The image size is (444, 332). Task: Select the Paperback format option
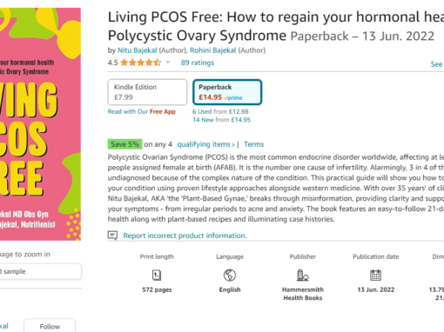pos(227,92)
